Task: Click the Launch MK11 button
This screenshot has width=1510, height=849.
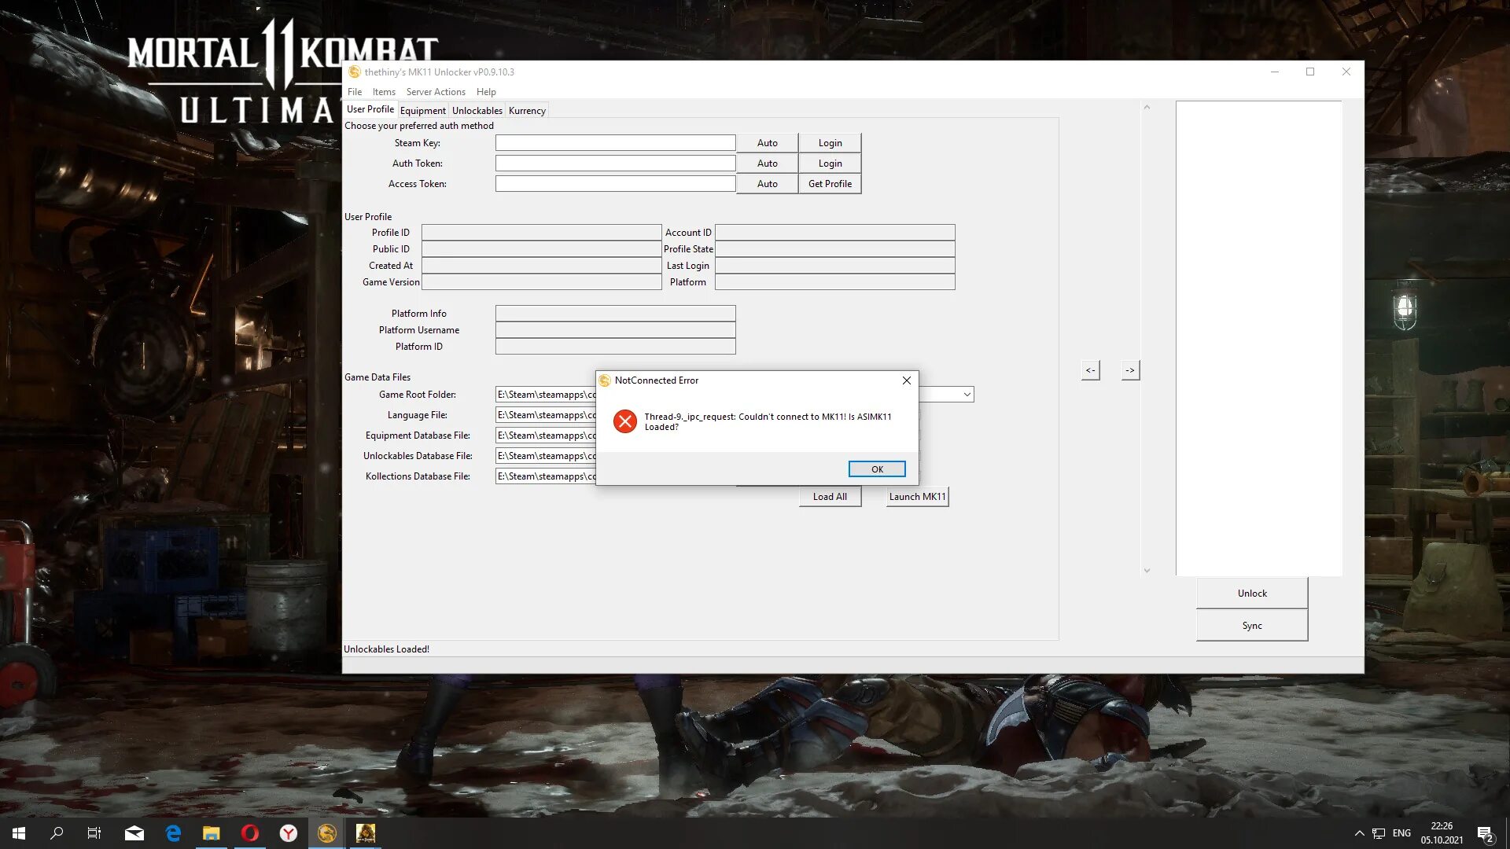Action: (917, 497)
